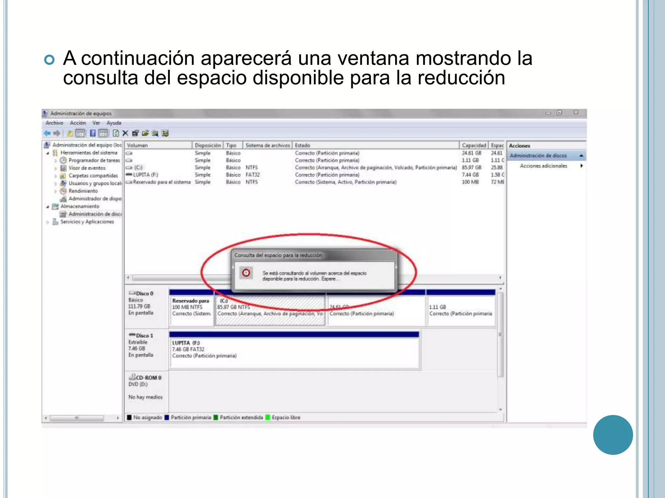Sort by the Volumen column header
The image size is (665, 498).
click(158, 145)
